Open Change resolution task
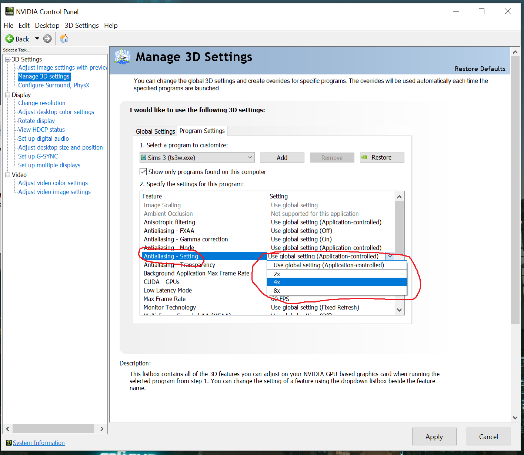The height and width of the screenshot is (455, 524). pyautogui.click(x=42, y=103)
